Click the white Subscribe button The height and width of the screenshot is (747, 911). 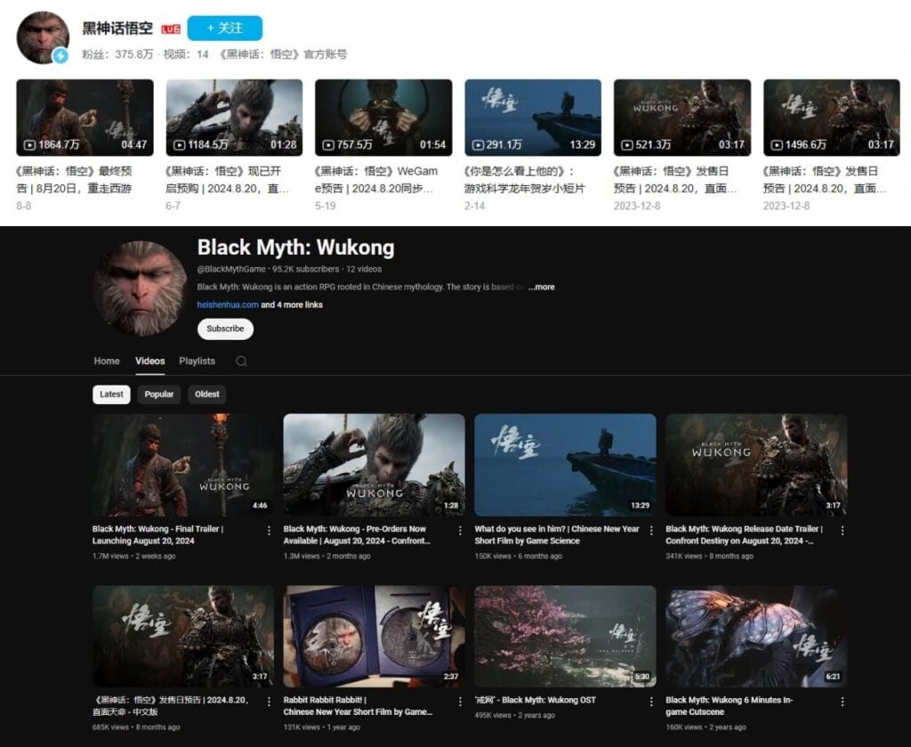225,329
